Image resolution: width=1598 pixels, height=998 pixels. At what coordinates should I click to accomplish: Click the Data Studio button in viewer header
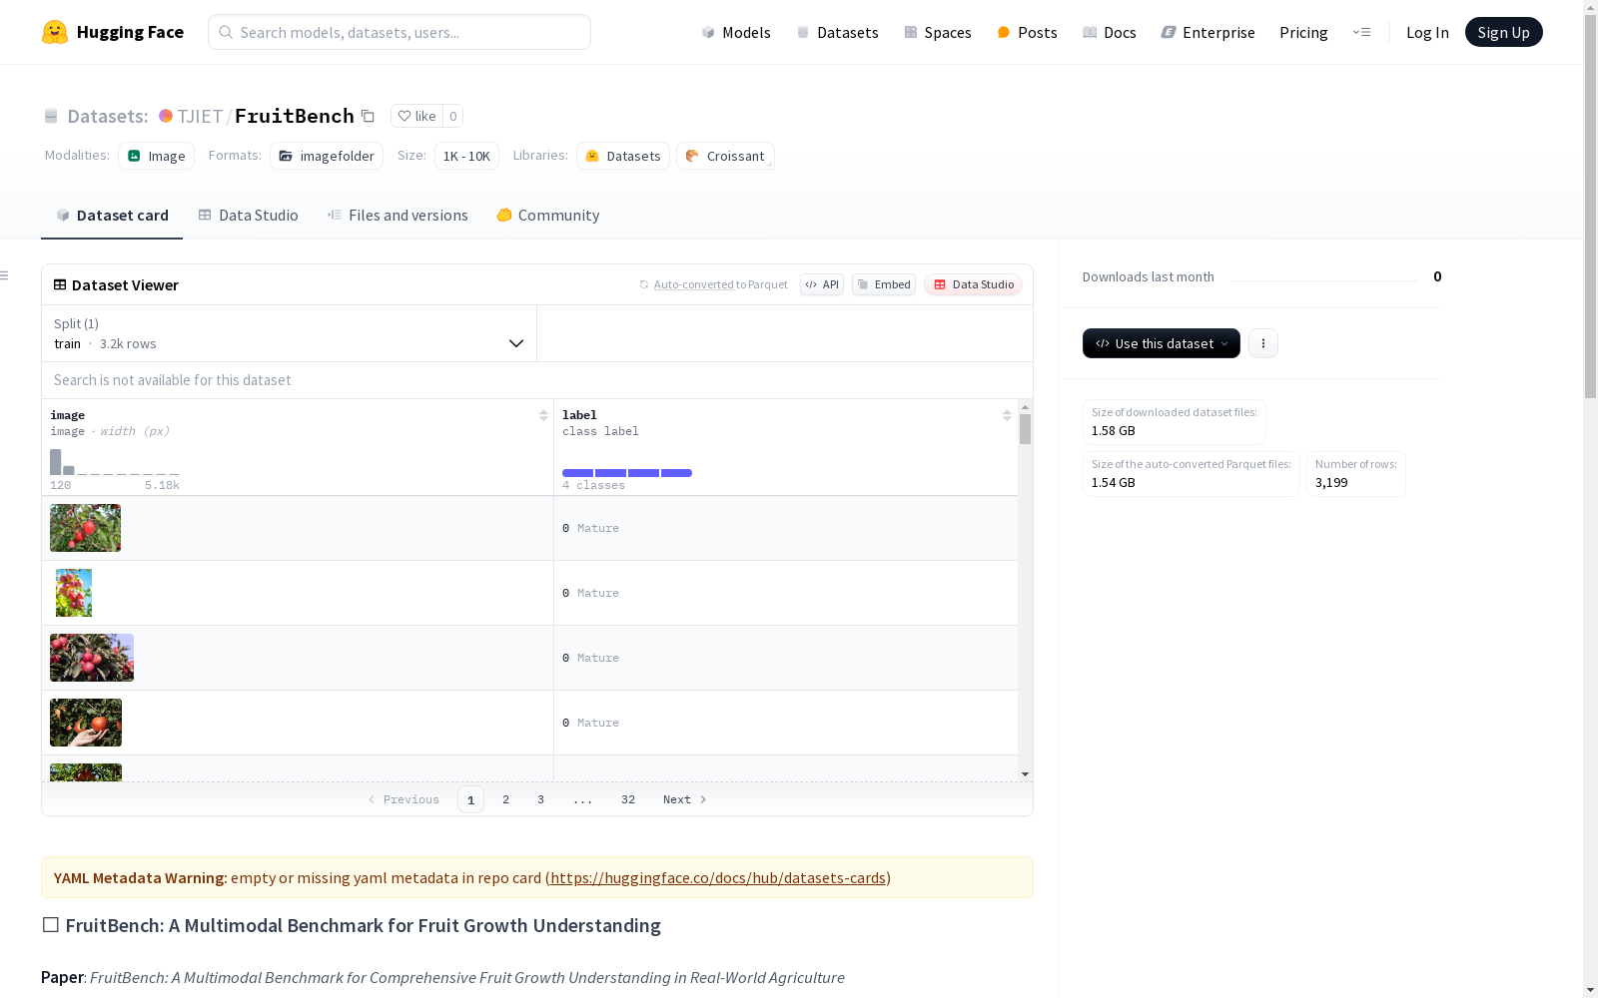(x=973, y=284)
